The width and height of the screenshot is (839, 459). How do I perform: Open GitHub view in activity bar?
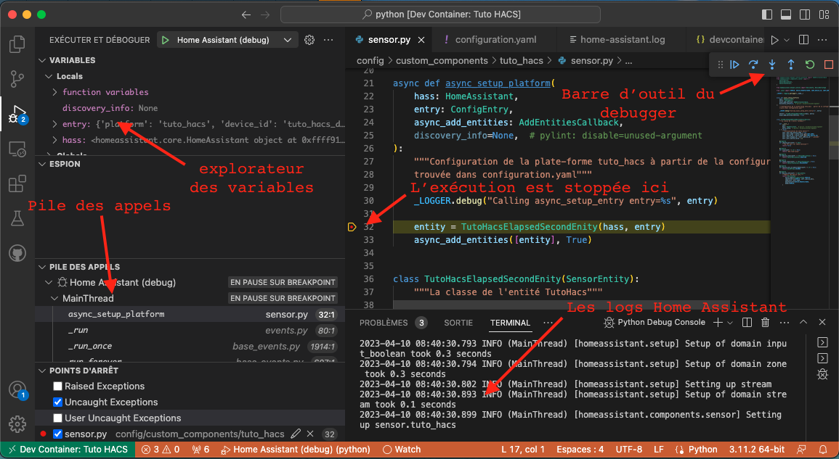(x=17, y=253)
